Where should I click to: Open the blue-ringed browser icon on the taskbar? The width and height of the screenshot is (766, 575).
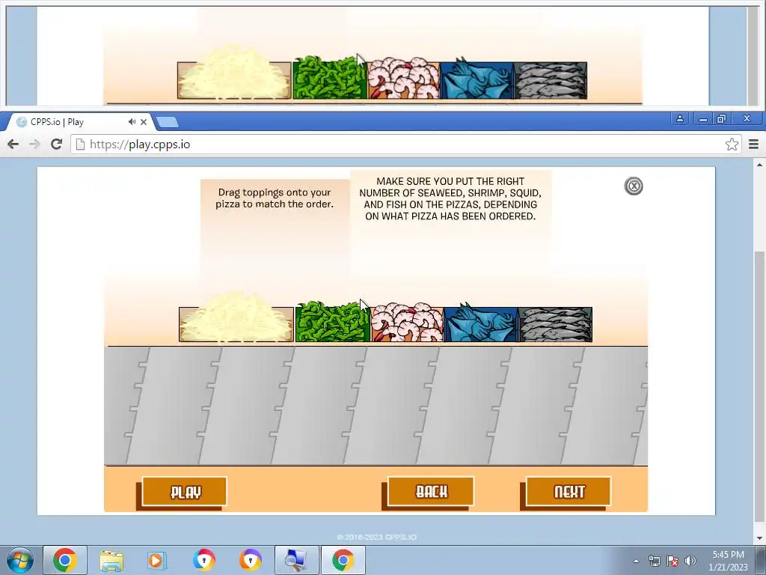point(203,560)
